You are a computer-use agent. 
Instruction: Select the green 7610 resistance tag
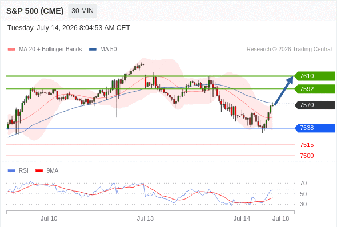(x=315, y=76)
